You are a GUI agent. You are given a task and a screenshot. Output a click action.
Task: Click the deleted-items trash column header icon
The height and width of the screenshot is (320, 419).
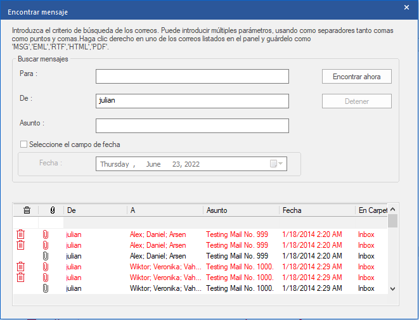[x=27, y=210]
